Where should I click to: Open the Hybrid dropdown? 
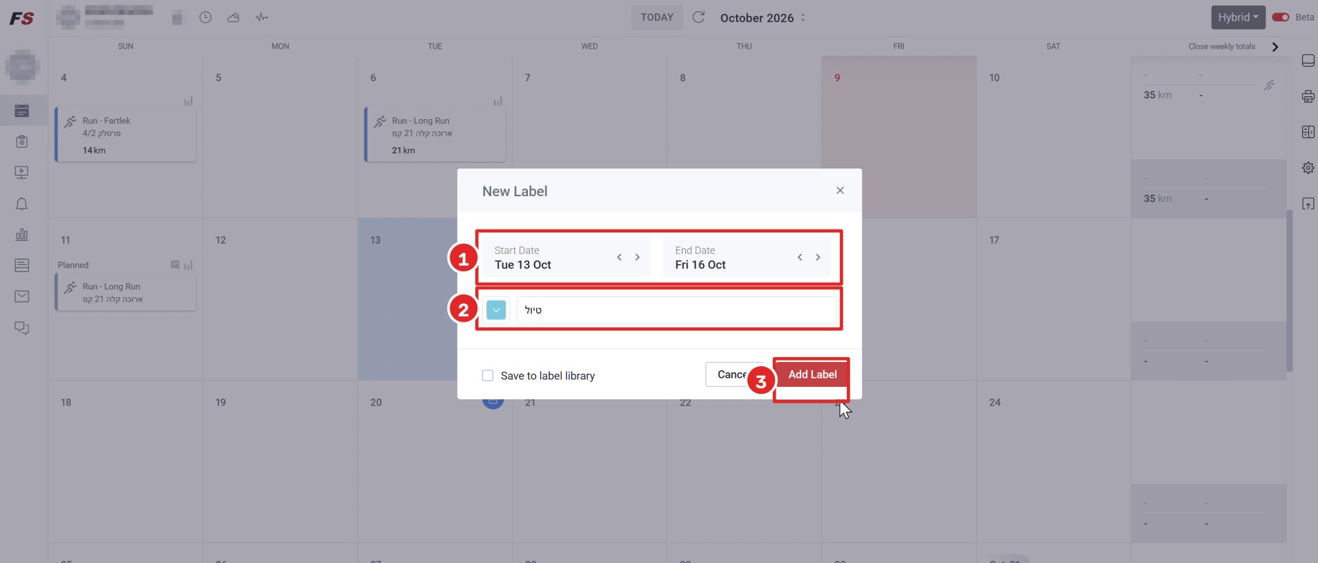1238,17
